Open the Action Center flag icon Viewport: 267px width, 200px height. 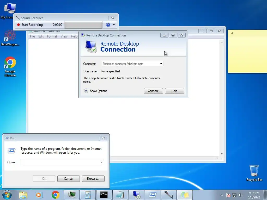228,195
